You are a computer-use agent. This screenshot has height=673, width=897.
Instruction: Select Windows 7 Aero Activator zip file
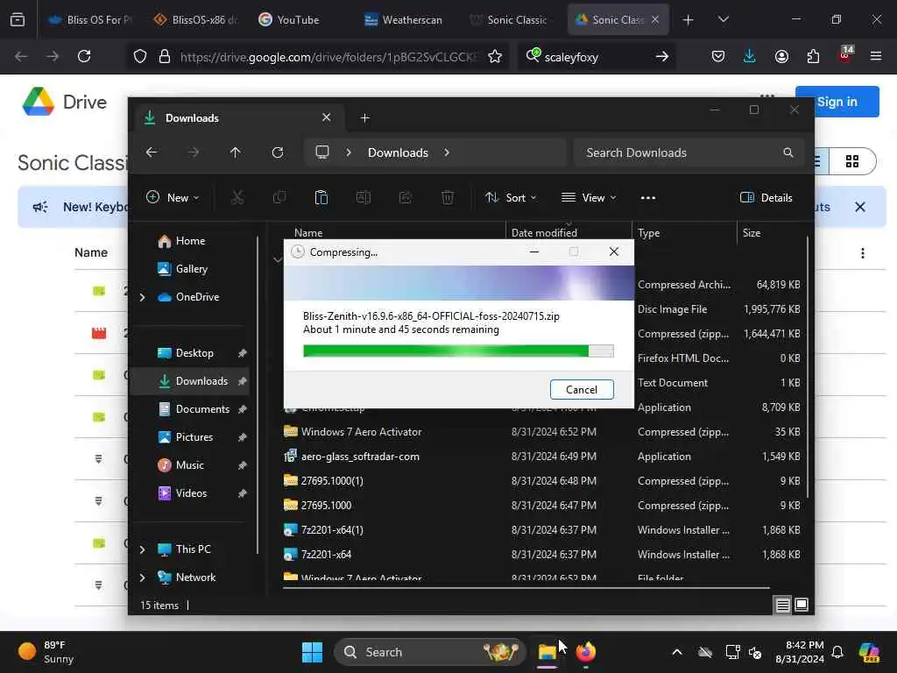[x=542, y=432]
